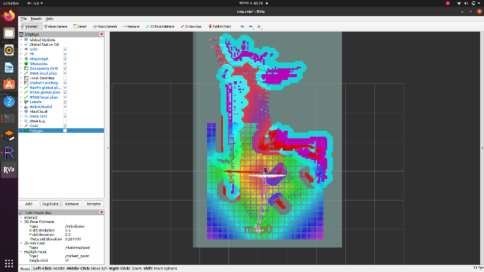Open the Panels menu
This screenshot has width=484, height=272.
point(35,19)
